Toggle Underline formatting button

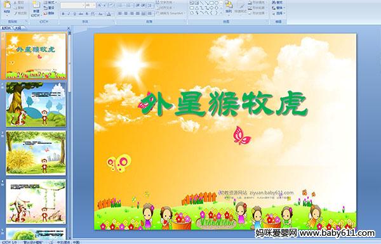coord(74,14)
